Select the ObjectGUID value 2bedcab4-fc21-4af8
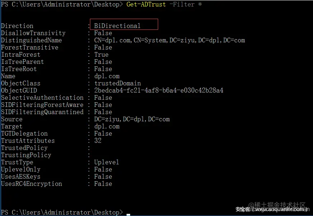Viewport: 313px width, 216px height. pyautogui.click(x=159, y=90)
